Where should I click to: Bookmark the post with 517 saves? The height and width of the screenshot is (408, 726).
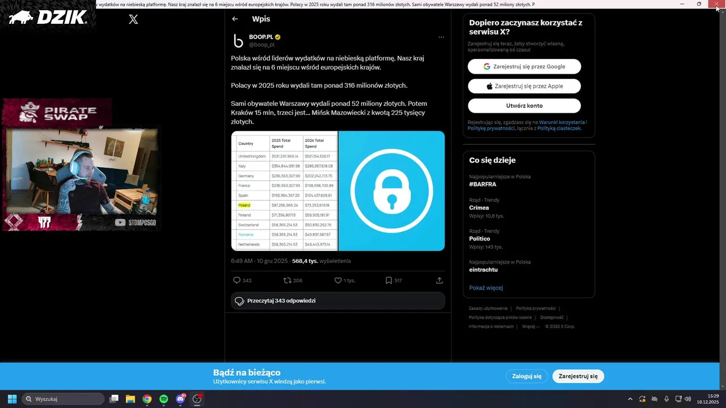coord(389,280)
